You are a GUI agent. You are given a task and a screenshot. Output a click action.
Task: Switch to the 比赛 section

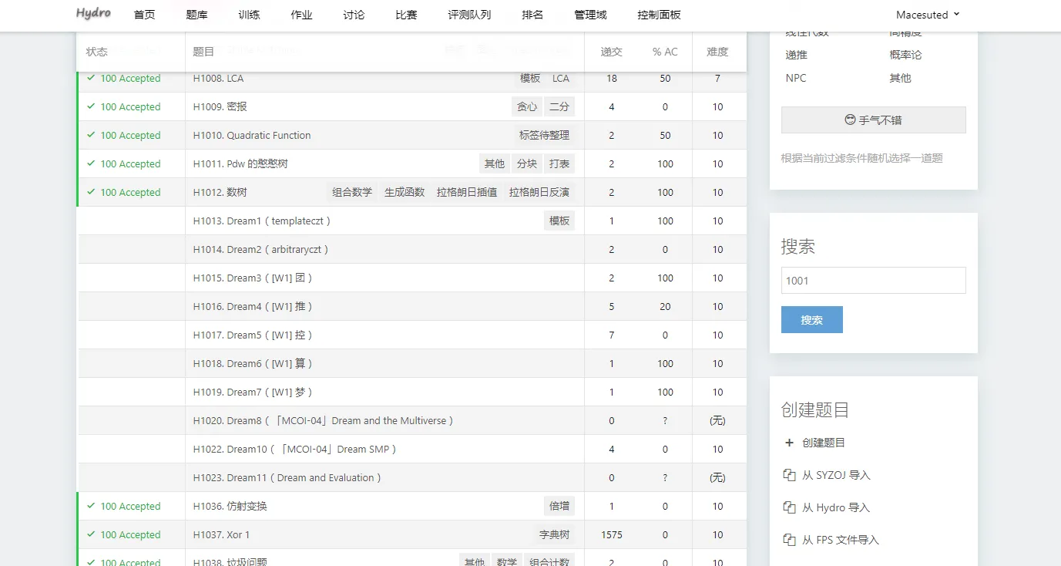[406, 15]
